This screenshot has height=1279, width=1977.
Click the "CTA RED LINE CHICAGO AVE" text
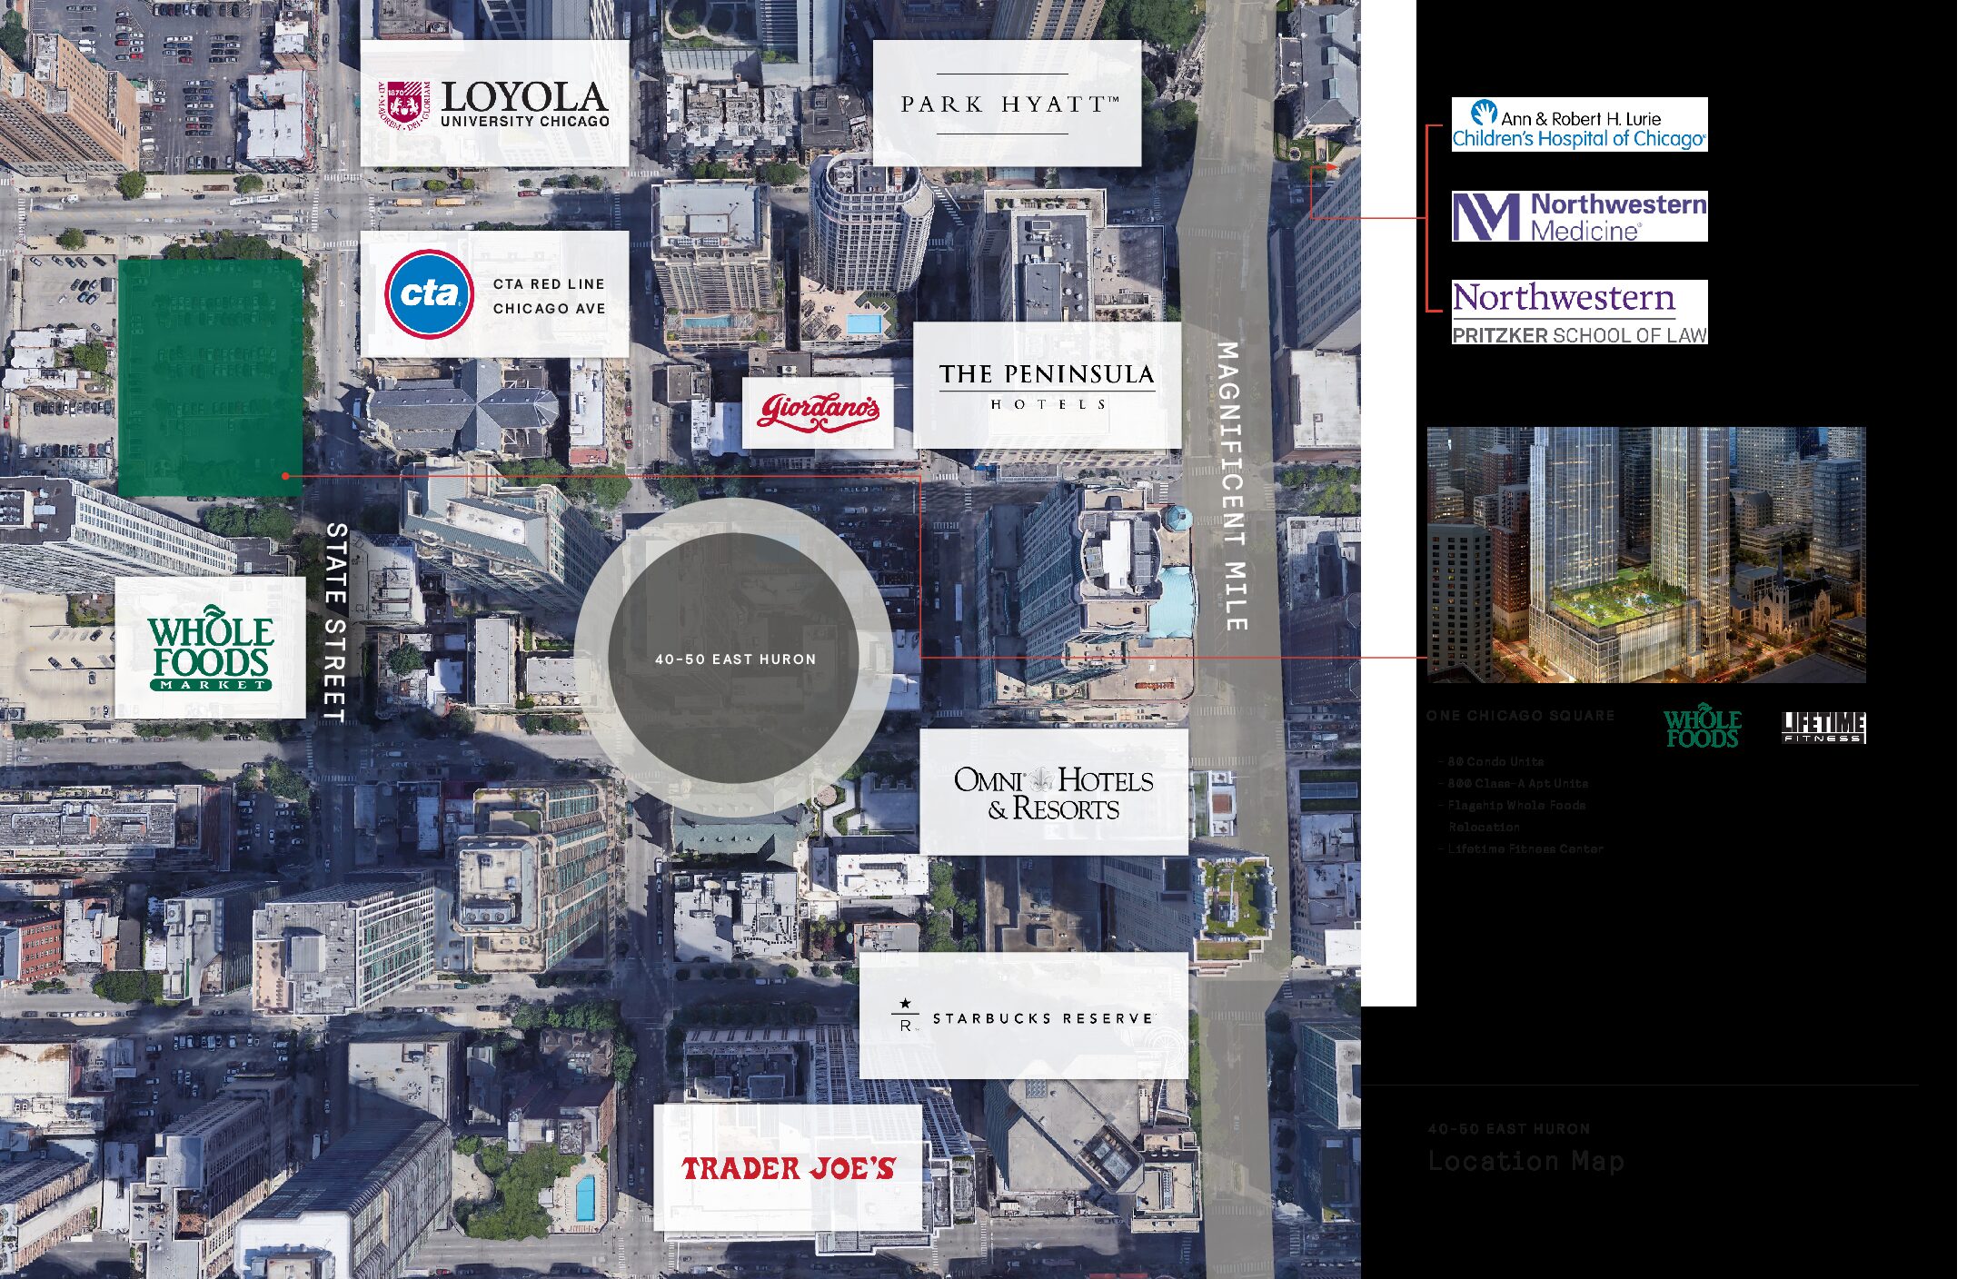coord(549,296)
